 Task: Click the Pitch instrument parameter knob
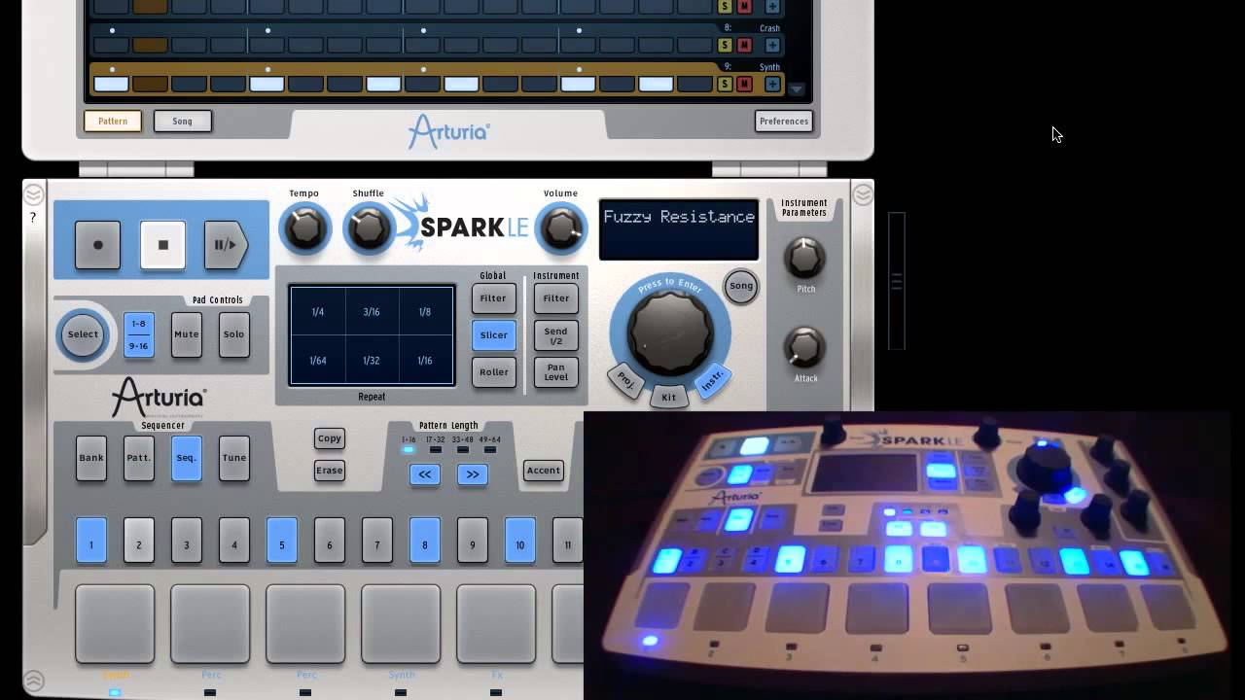(804, 258)
